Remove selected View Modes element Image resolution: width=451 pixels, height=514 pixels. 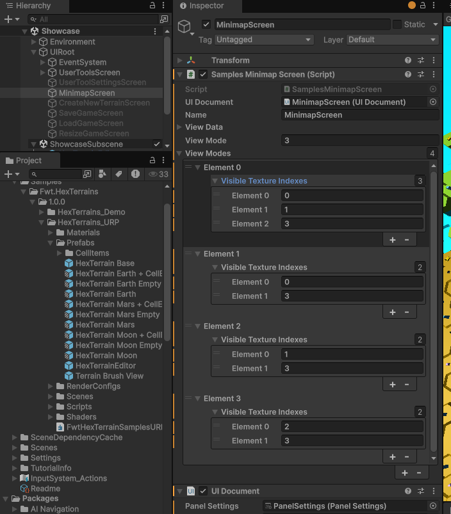pos(419,473)
